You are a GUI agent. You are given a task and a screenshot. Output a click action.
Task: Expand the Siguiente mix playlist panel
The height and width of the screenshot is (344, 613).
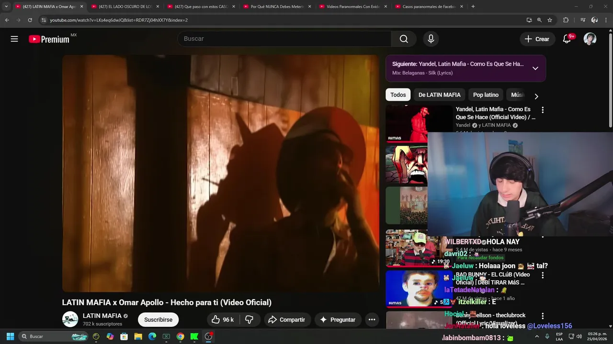[x=535, y=68]
